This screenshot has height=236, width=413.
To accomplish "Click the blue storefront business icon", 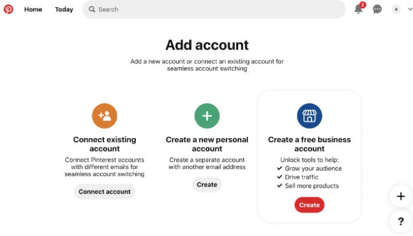I will 310,116.
